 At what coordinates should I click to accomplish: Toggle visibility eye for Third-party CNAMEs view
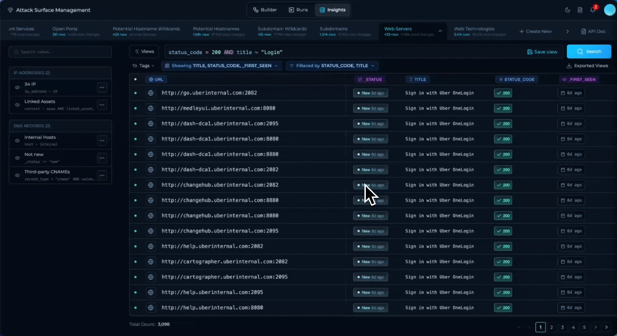point(17,175)
